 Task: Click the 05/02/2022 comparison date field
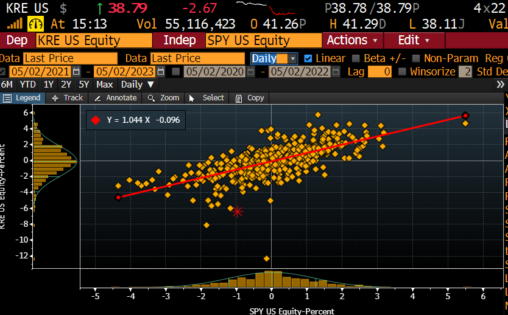[x=300, y=72]
